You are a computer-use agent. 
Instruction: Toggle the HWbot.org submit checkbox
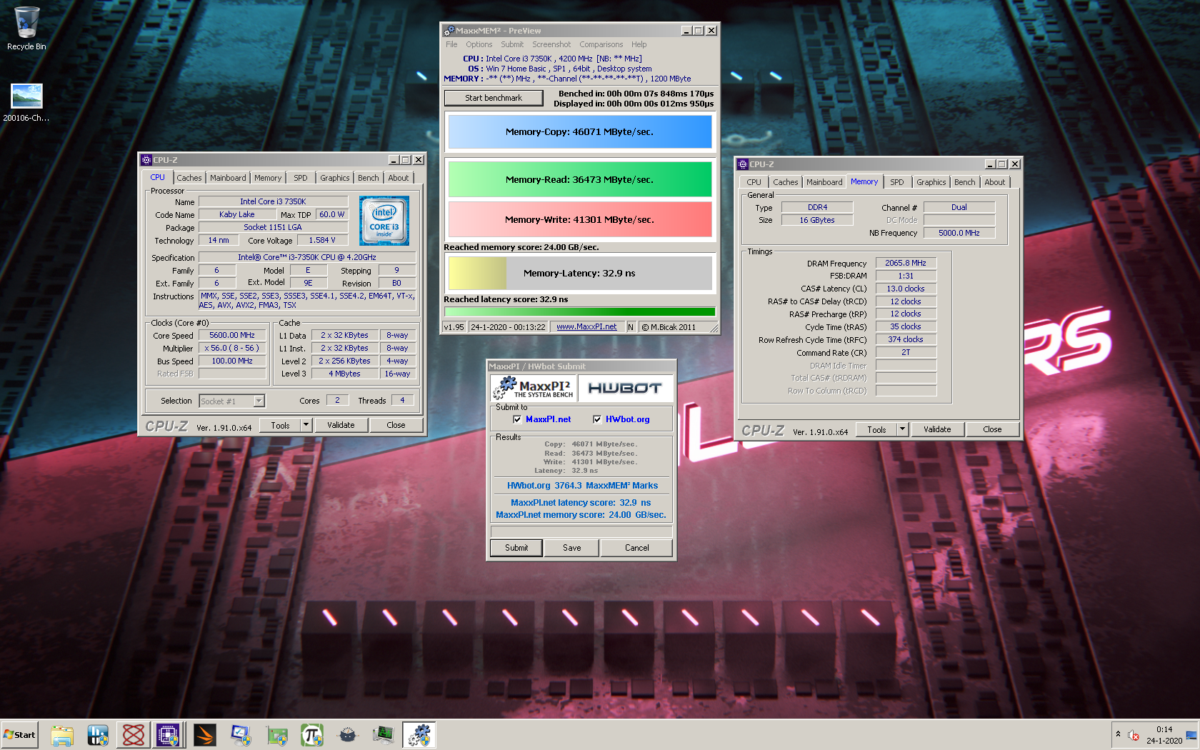597,419
